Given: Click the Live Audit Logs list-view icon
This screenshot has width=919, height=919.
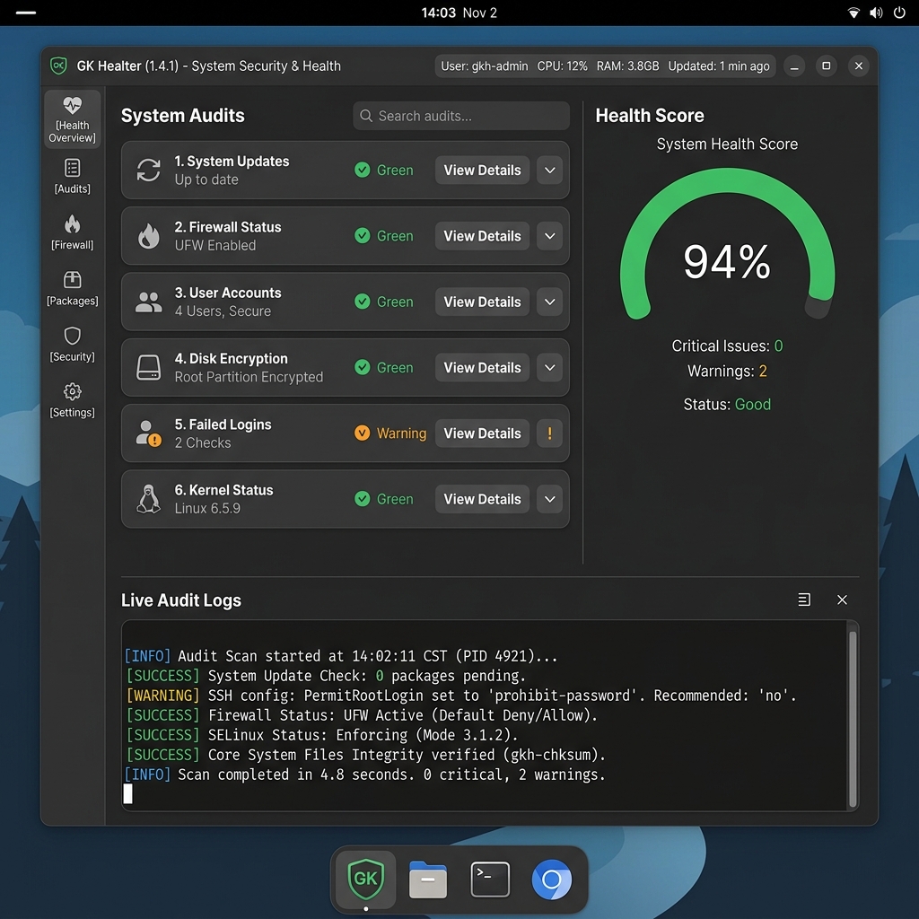Looking at the screenshot, I should pos(804,600).
